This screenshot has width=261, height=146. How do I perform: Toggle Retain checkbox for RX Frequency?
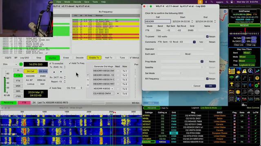(207, 79)
